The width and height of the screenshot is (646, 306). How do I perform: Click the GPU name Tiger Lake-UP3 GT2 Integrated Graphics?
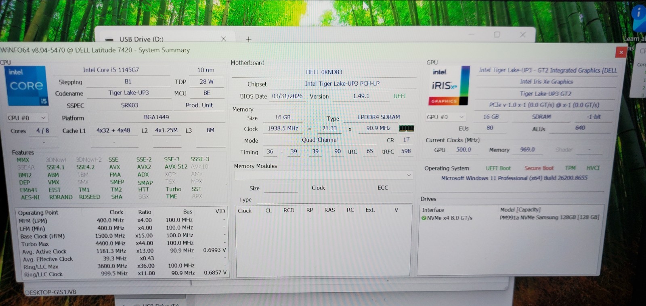(548, 70)
